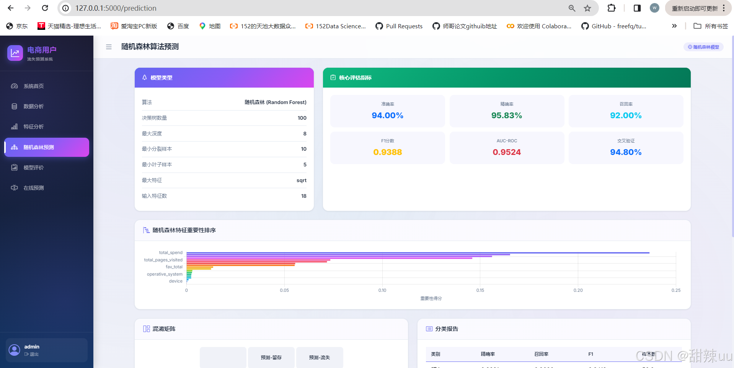
Task: Click the 最大特征 sqrt value
Action: [302, 180]
